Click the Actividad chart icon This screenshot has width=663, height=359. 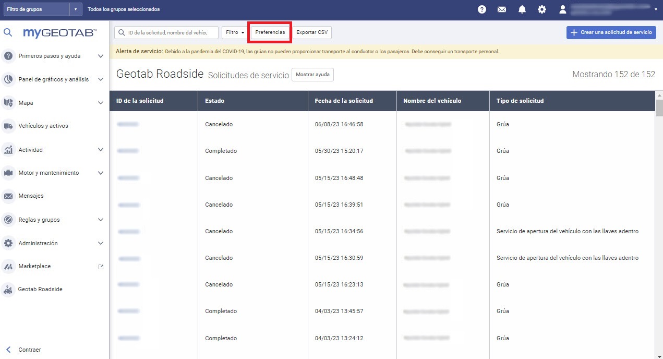click(x=8, y=150)
